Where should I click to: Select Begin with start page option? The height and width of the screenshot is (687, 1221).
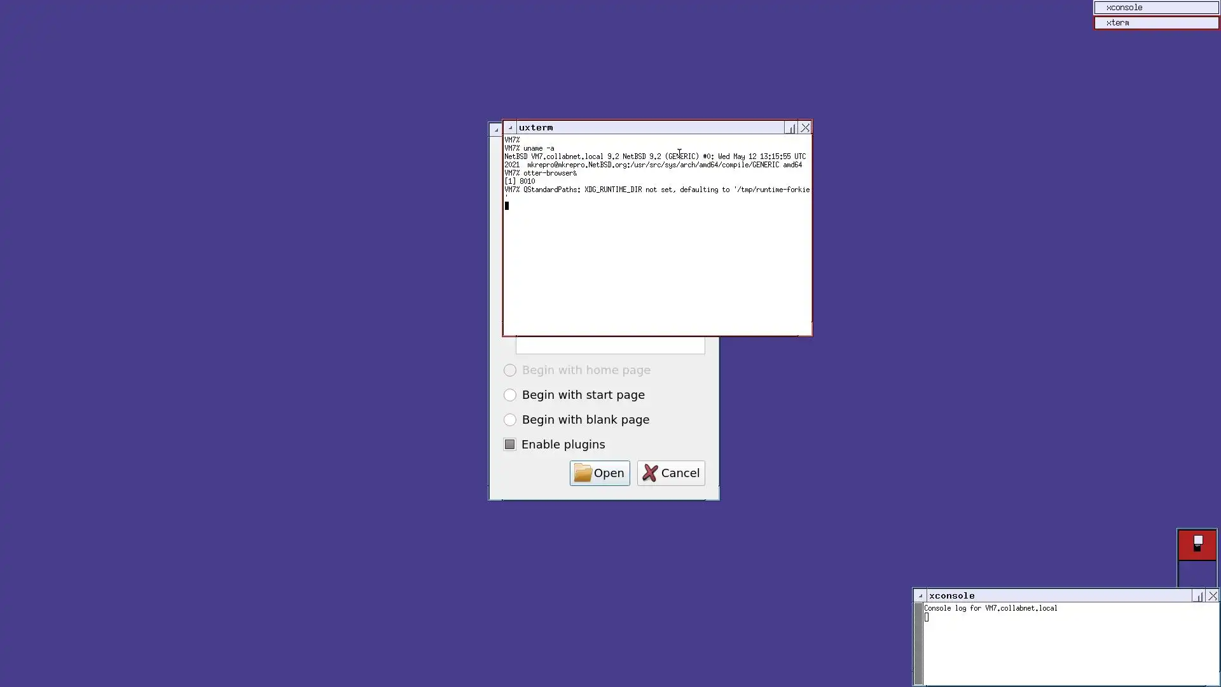click(x=510, y=395)
